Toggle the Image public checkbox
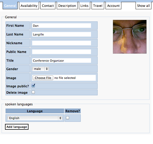This screenshot has width=153, height=144. 33,86
